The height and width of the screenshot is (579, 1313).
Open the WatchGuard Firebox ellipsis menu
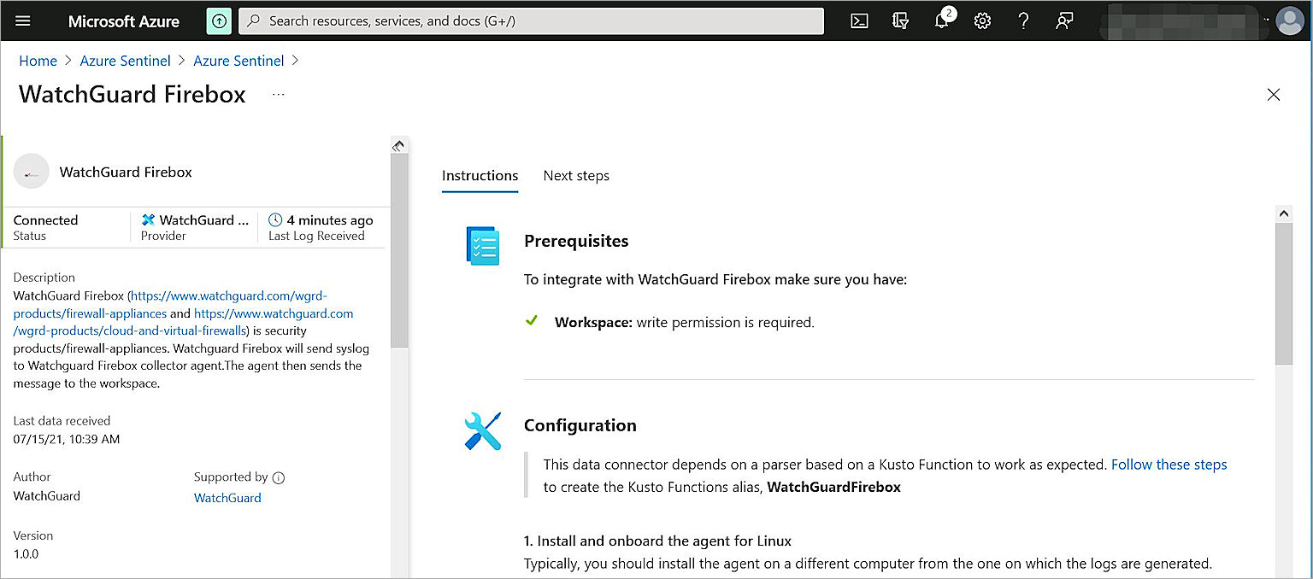278,95
